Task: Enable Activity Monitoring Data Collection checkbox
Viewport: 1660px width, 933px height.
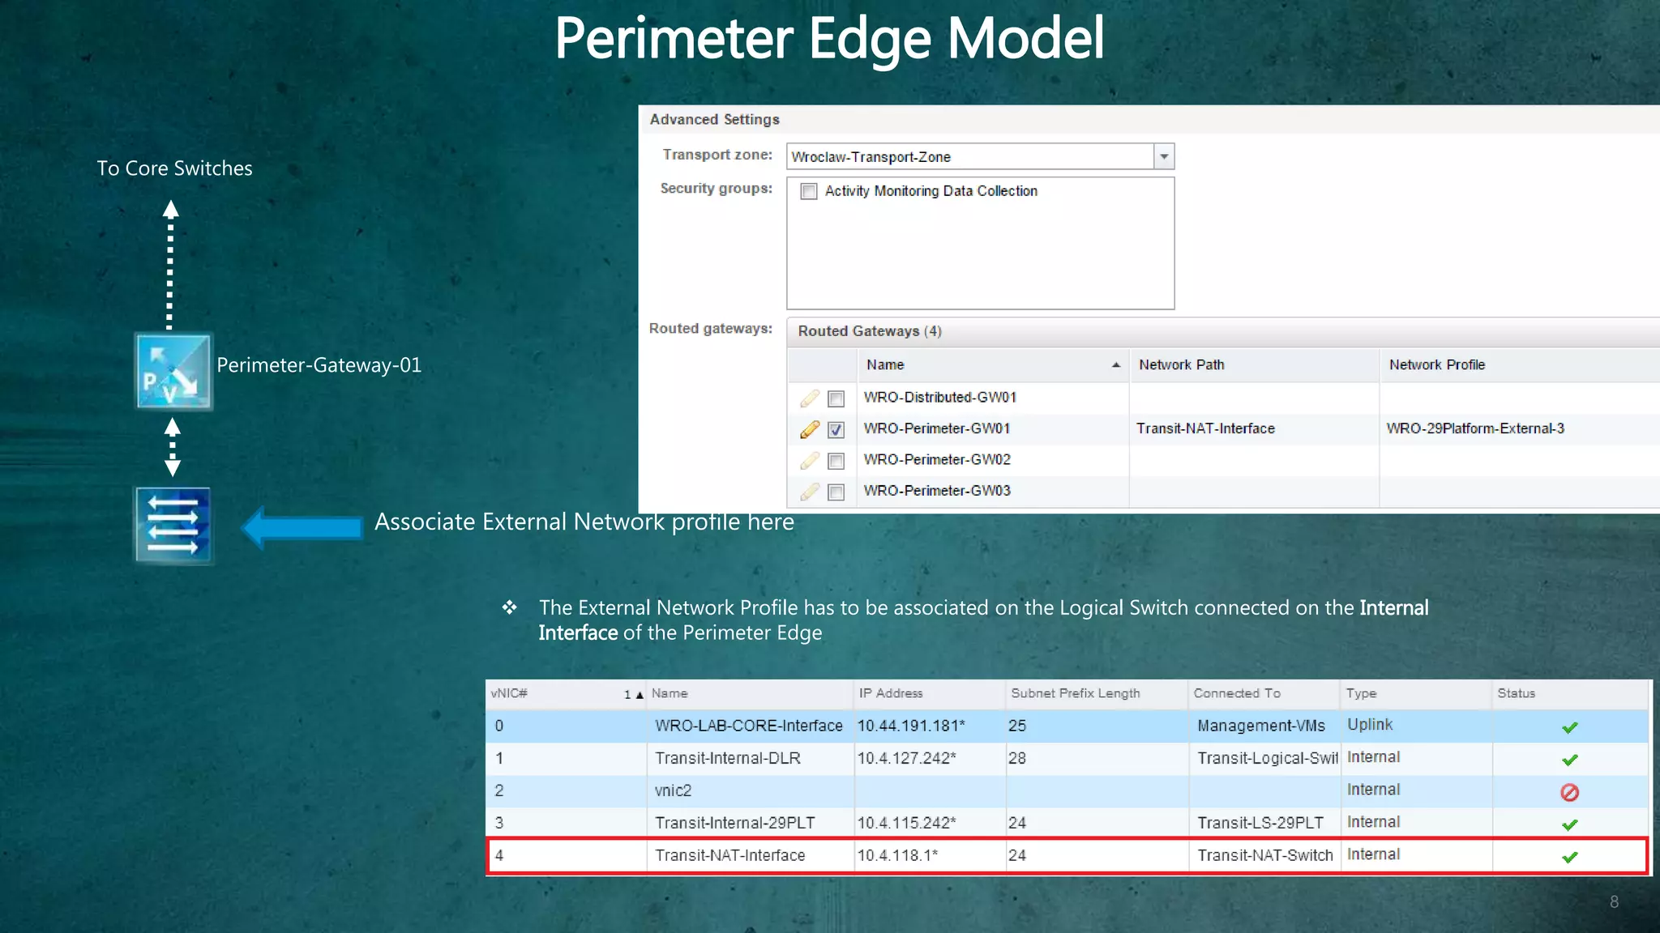Action: click(x=808, y=191)
